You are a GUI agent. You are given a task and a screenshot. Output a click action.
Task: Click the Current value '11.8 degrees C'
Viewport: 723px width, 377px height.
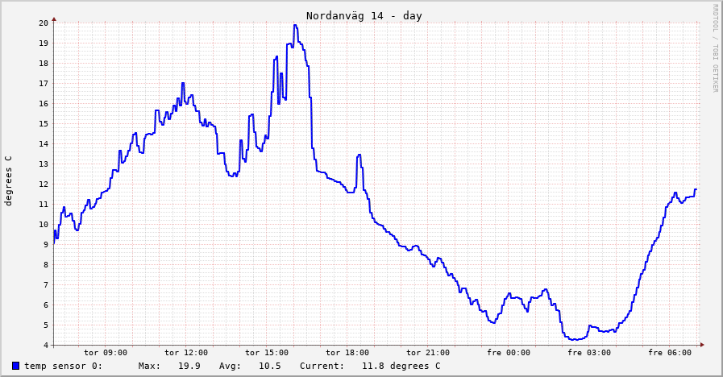tap(401, 366)
